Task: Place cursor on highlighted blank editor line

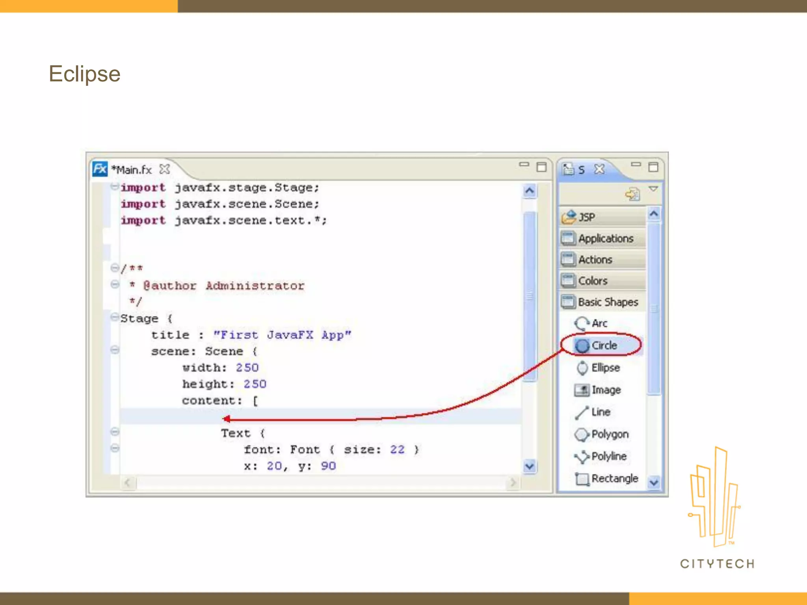Action: [x=320, y=417]
